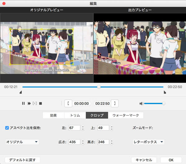Click the total duration 00:22:50 label
186x164 pixels.
click(x=175, y=87)
